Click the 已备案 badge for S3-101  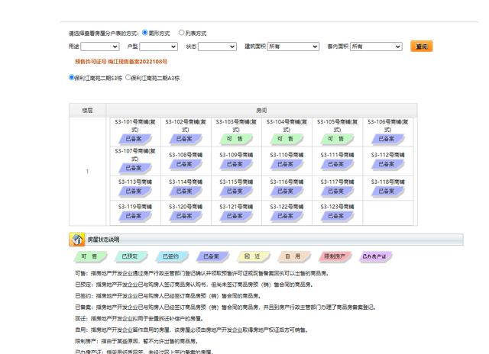134,139
